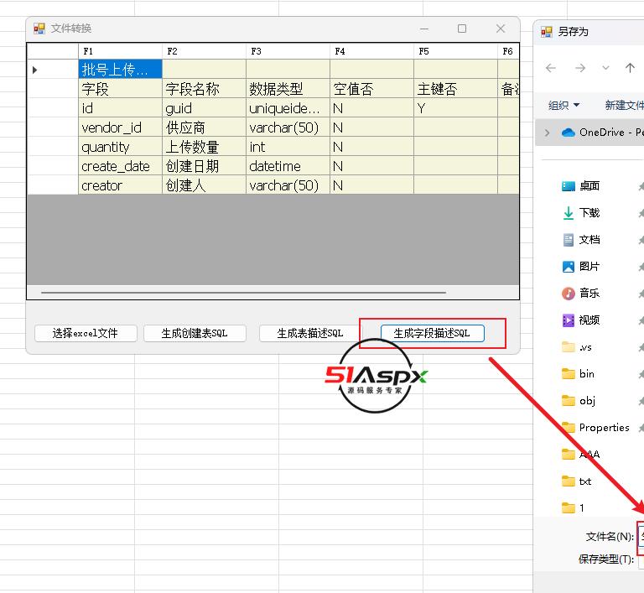Open the 组织 dropdown menu
The image size is (644, 593).
tap(563, 105)
